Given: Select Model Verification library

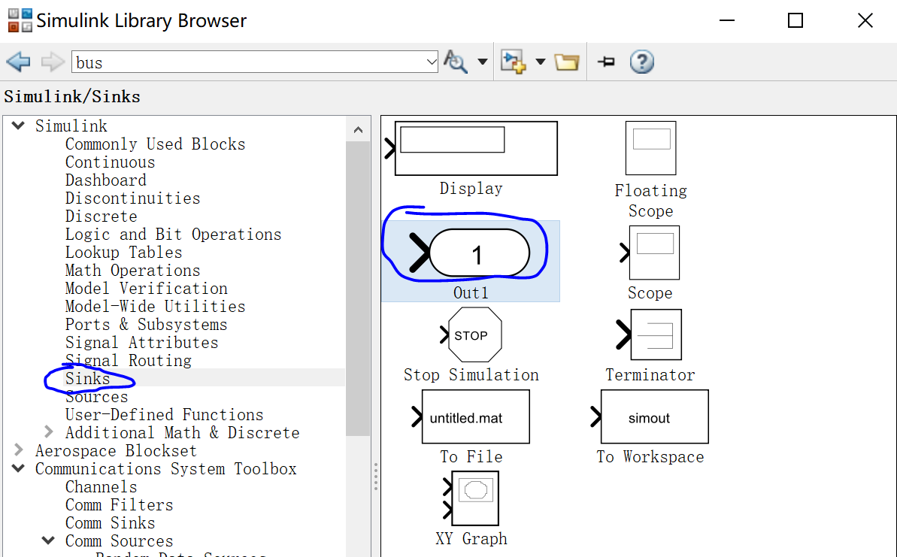Looking at the screenshot, I should (x=147, y=288).
